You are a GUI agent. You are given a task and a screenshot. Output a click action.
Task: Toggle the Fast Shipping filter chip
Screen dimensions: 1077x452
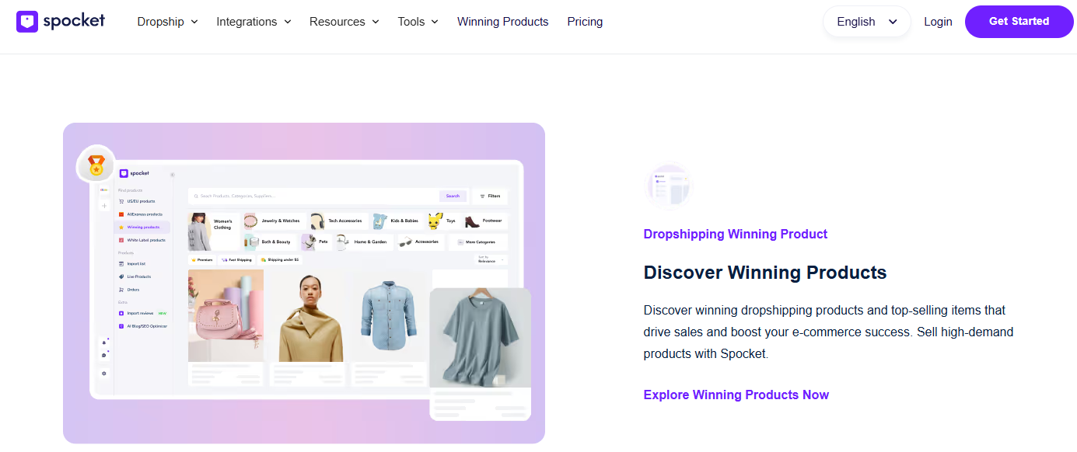[236, 260]
